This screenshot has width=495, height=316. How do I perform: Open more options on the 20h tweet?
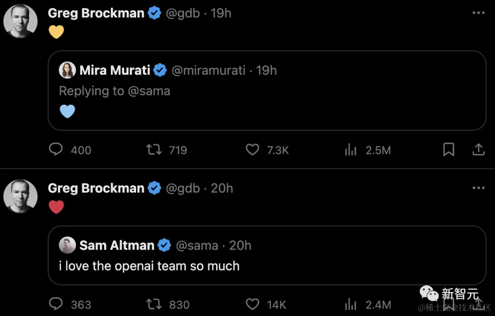[478, 188]
